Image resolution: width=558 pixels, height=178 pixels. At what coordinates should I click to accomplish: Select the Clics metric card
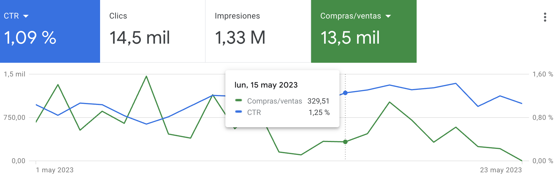click(153, 31)
